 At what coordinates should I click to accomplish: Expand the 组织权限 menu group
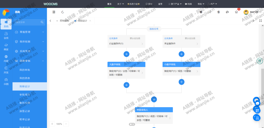(x=30, y=42)
